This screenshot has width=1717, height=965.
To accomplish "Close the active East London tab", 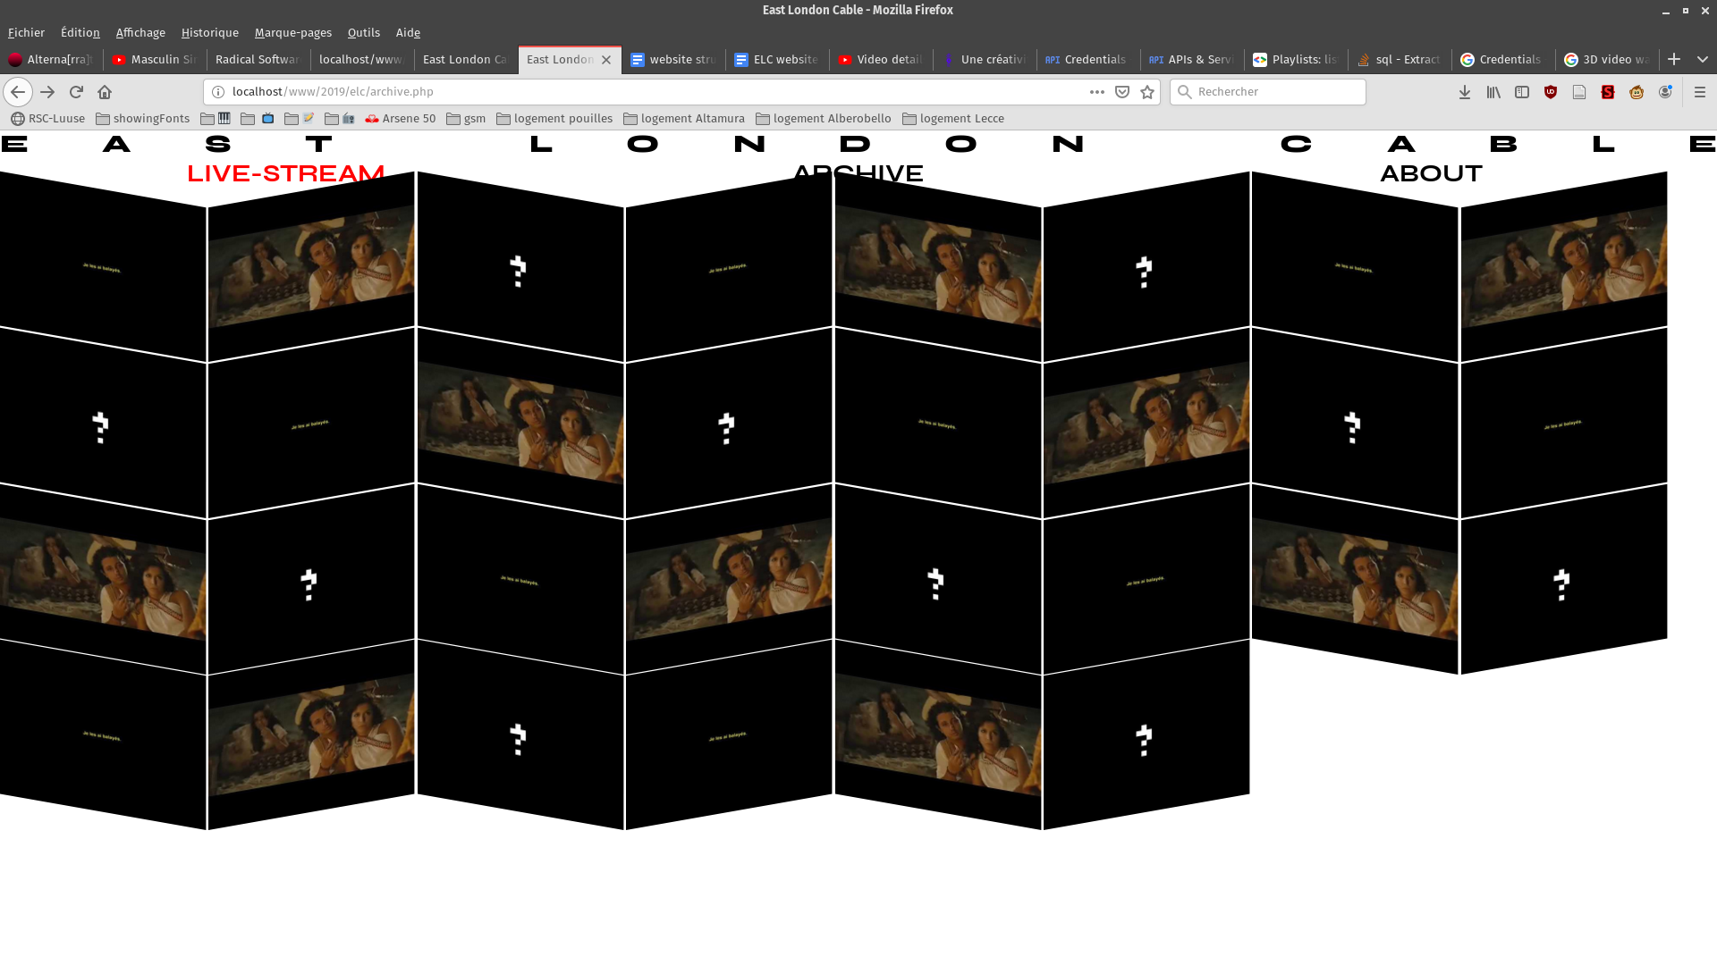I will [x=606, y=60].
